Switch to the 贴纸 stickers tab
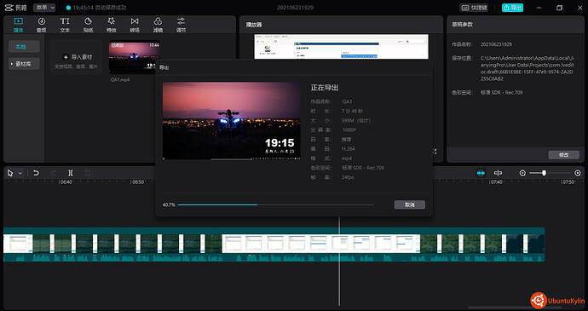This screenshot has height=311, width=588. (x=88, y=25)
